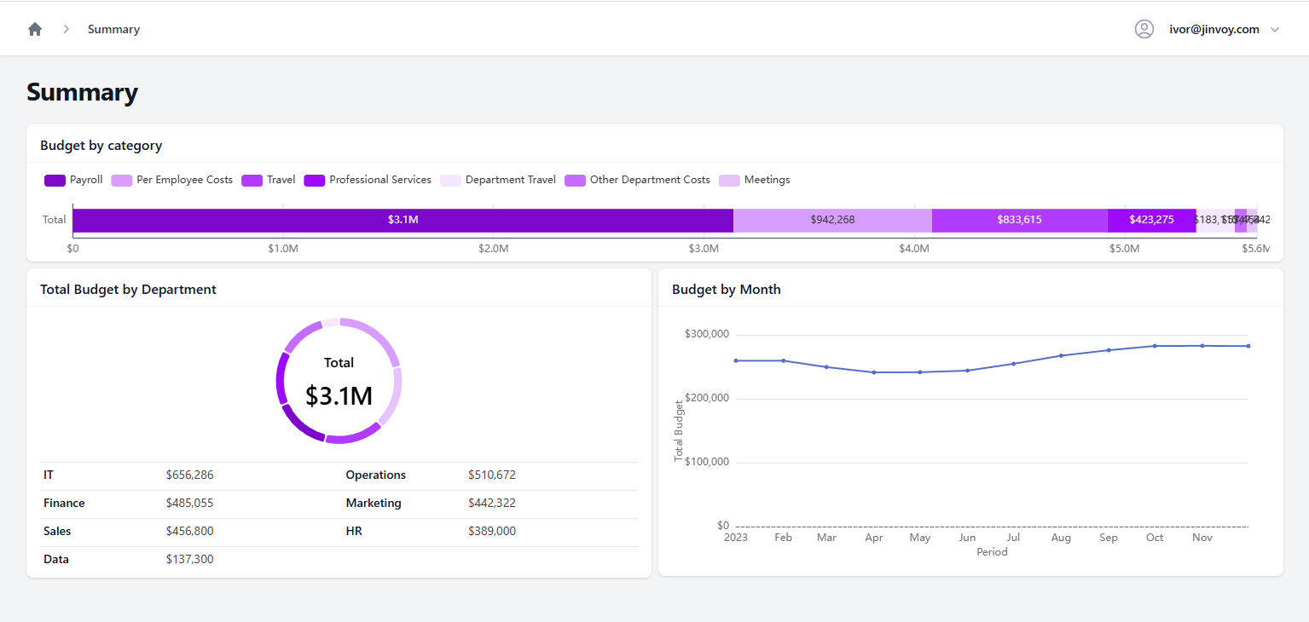Select the $423,275 bar segment

tap(1151, 220)
